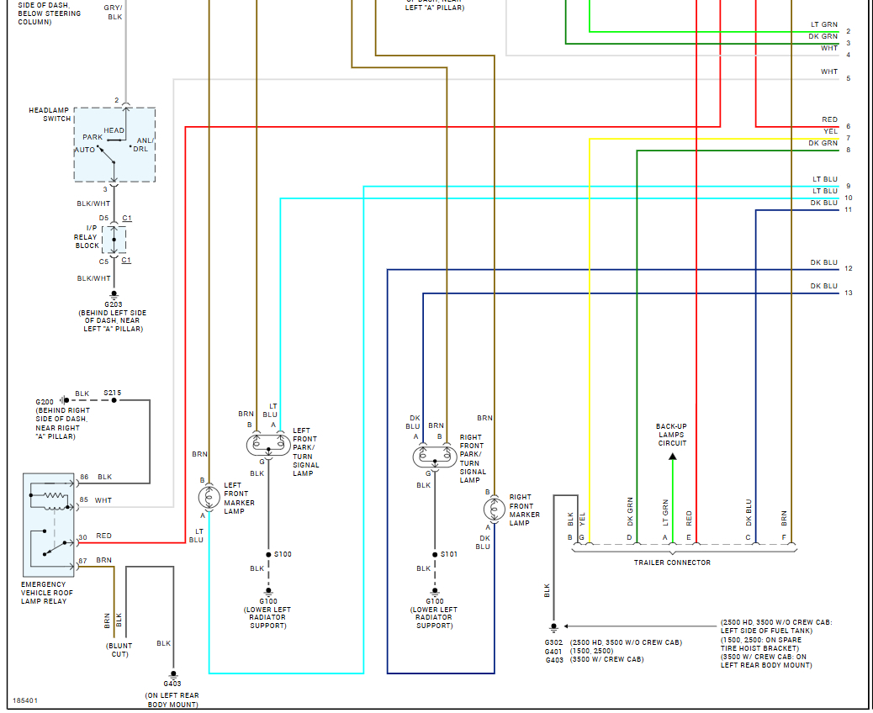Select 'G403 (ON LEFT REAR BODY MOUNT)' label

[172, 694]
